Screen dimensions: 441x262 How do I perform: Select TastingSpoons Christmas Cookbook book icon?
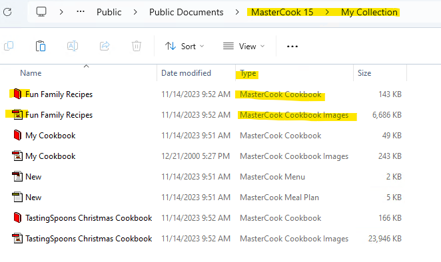(17, 217)
